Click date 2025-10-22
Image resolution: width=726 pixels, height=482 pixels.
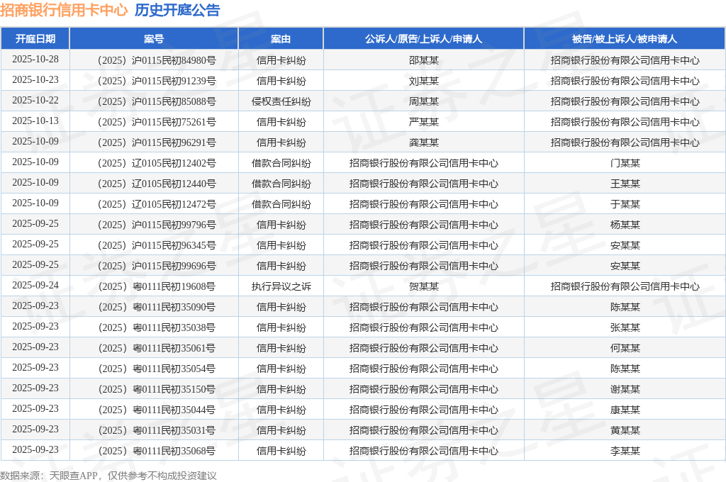tap(35, 101)
